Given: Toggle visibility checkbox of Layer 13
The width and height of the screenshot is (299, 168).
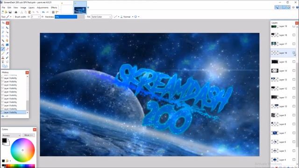Looking at the screenshot, I should (x=294, y=79).
